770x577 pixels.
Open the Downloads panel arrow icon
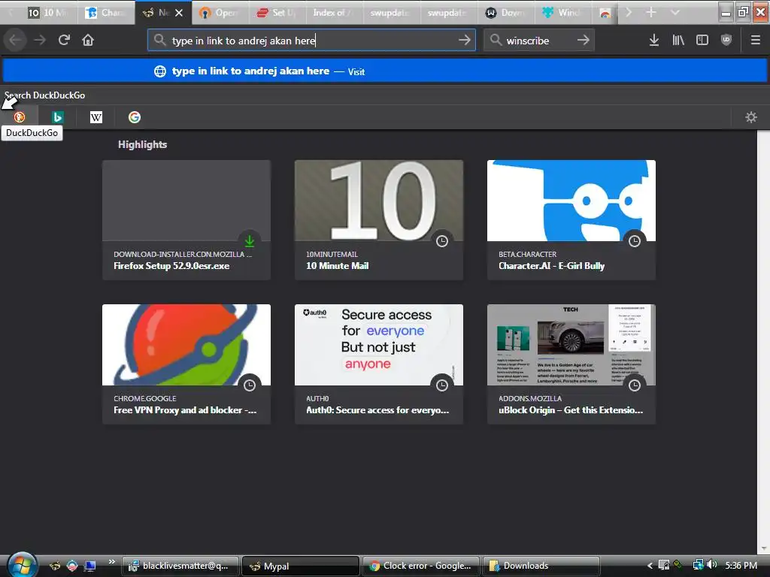[653, 41]
